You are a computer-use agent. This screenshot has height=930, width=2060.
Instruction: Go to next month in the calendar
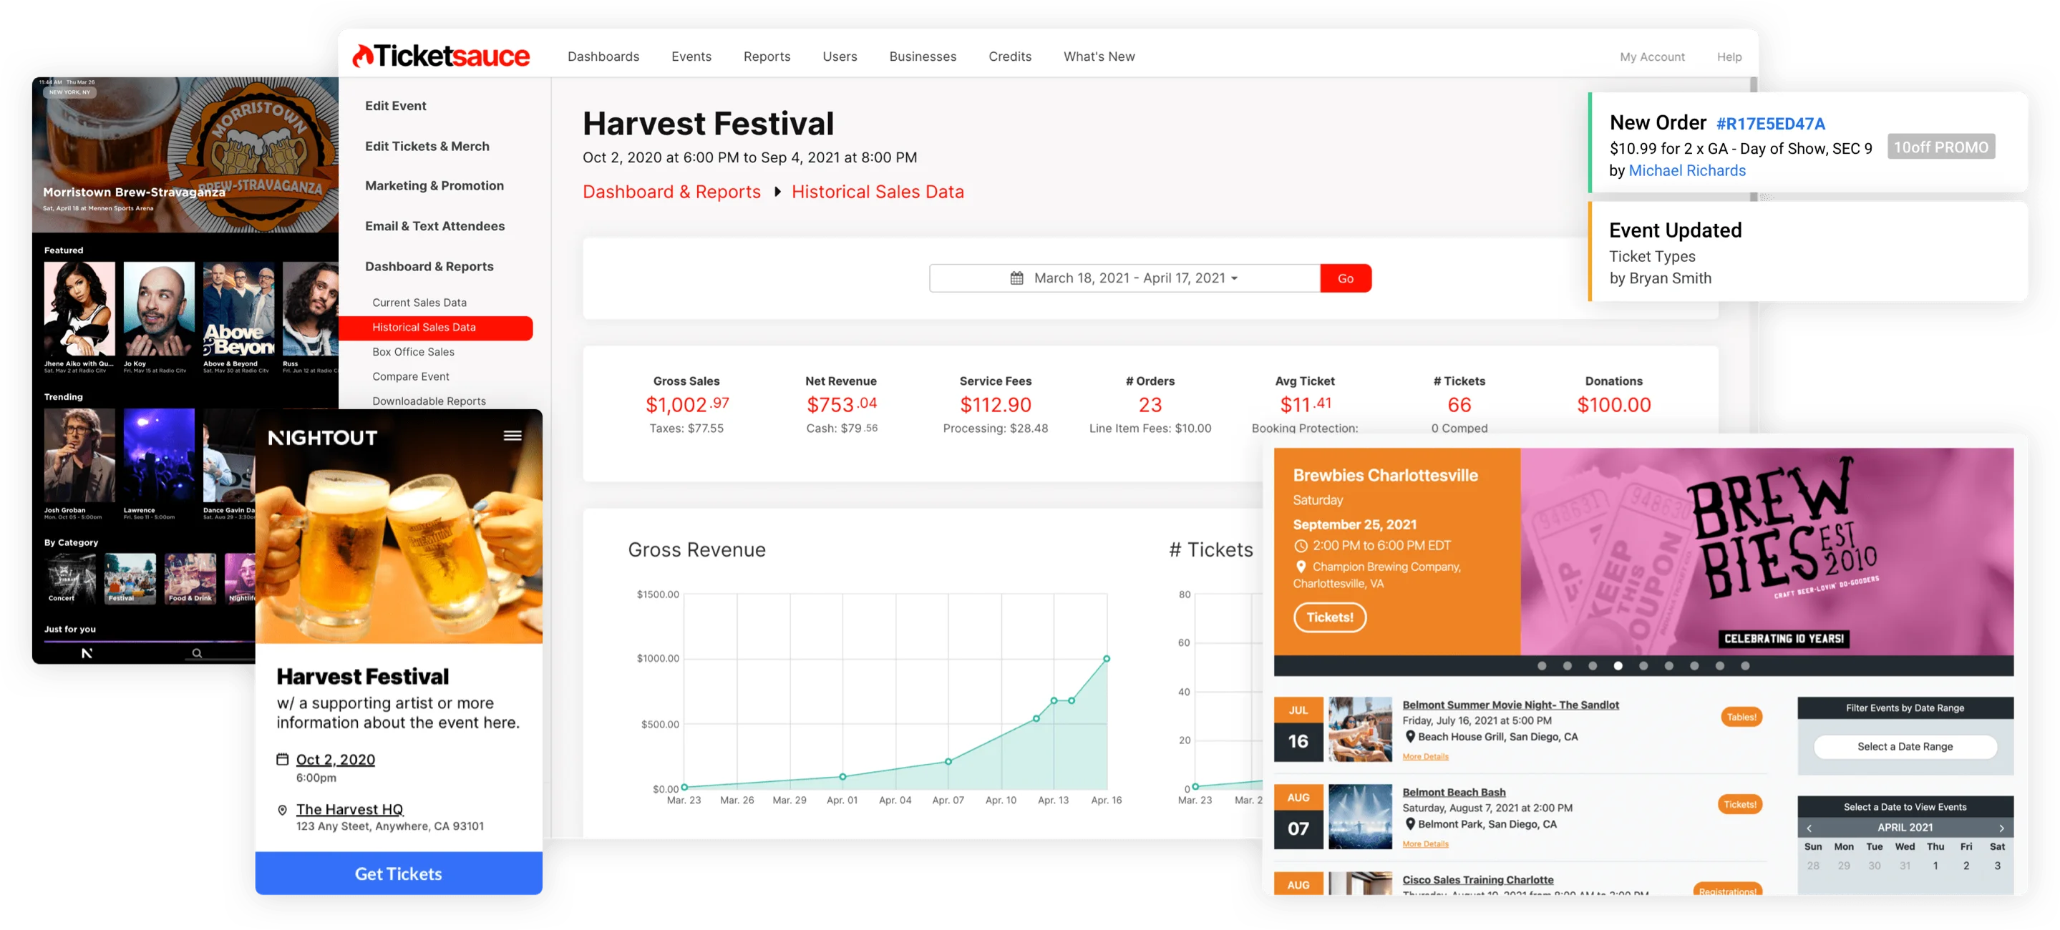coord(2001,828)
